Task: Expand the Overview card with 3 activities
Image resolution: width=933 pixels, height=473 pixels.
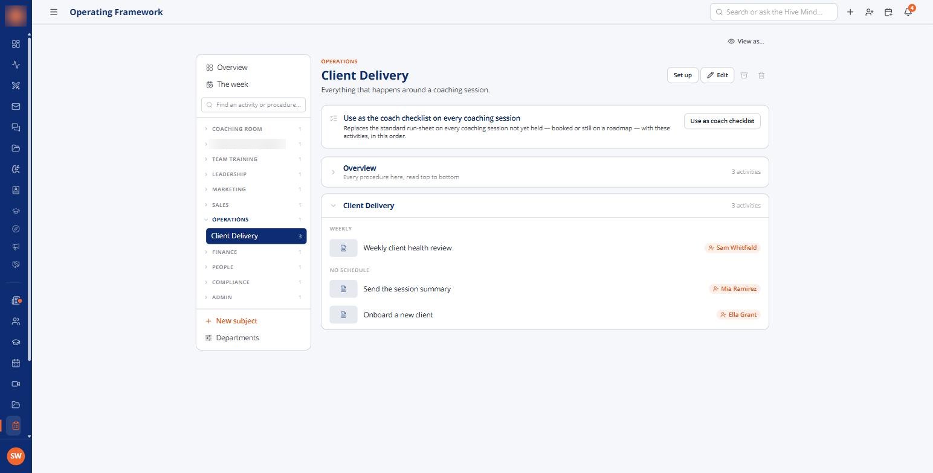Action: point(545,172)
